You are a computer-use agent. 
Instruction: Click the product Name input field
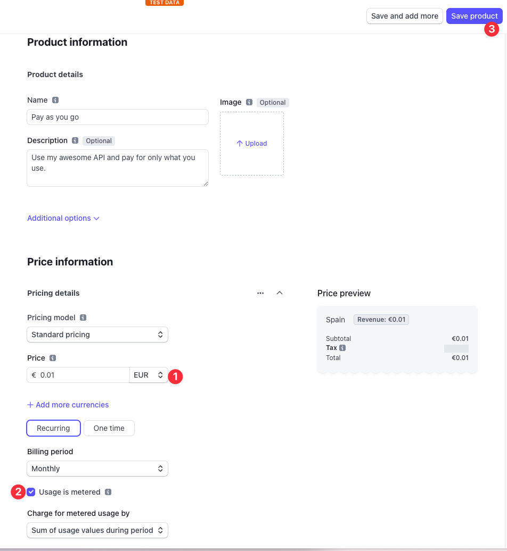pos(117,117)
